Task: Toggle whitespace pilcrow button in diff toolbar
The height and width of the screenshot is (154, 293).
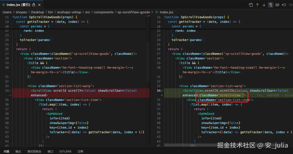Action: (270, 5)
